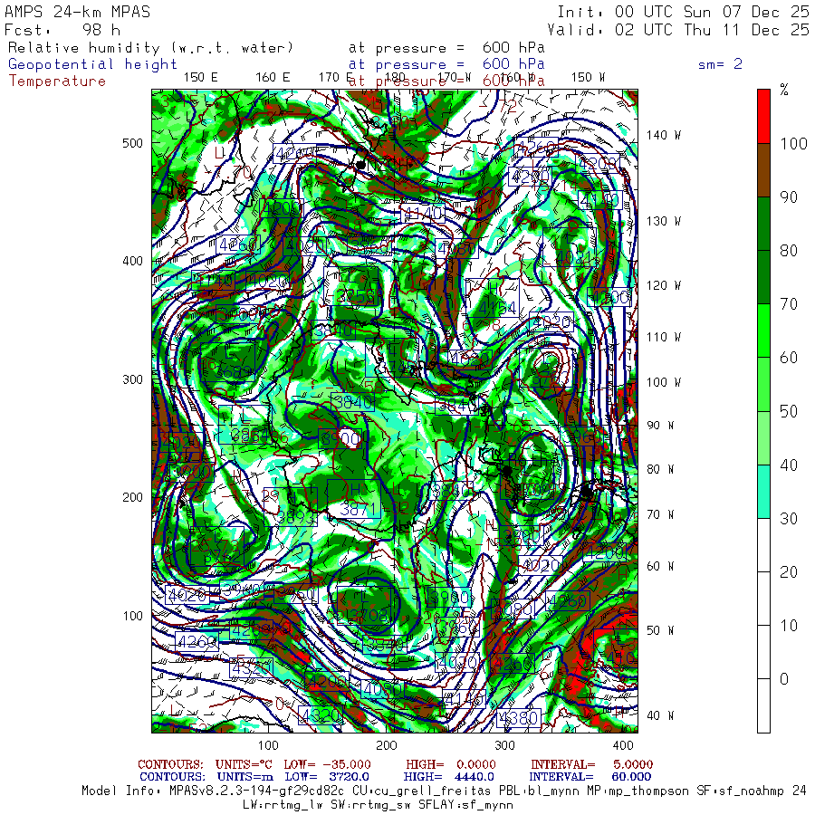Click the '60 W' longitude label
815x815 pixels.
[x=660, y=566]
